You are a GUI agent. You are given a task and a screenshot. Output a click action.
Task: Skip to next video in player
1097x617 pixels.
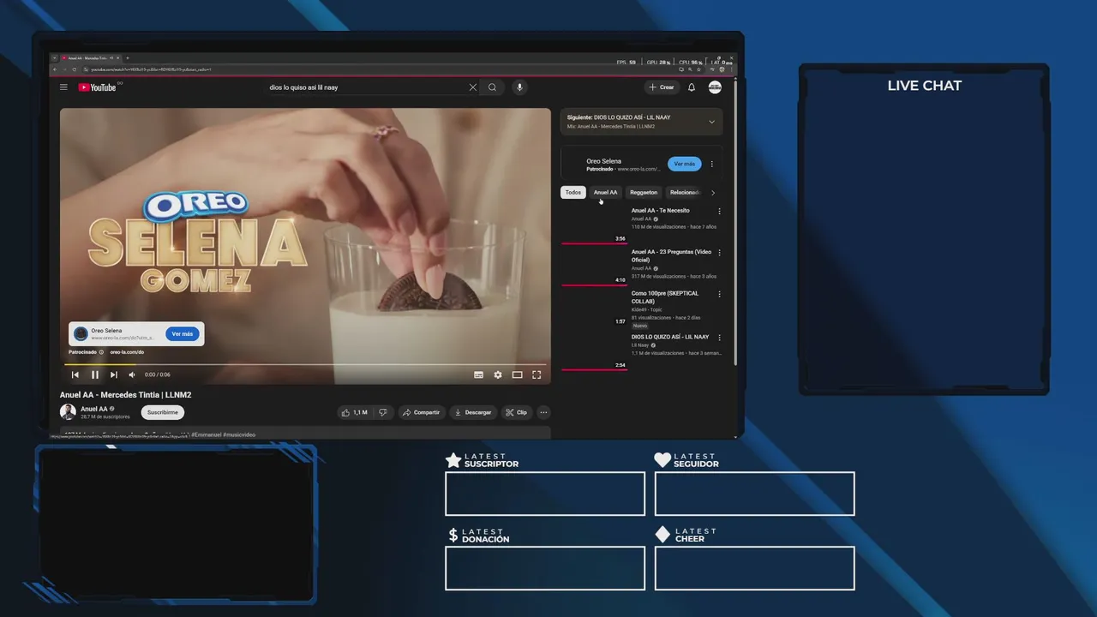[x=114, y=374]
